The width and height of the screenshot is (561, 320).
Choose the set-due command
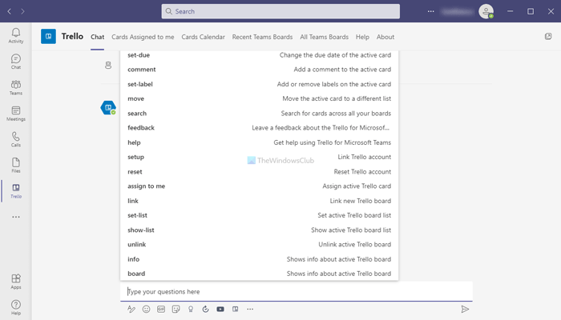click(260, 55)
